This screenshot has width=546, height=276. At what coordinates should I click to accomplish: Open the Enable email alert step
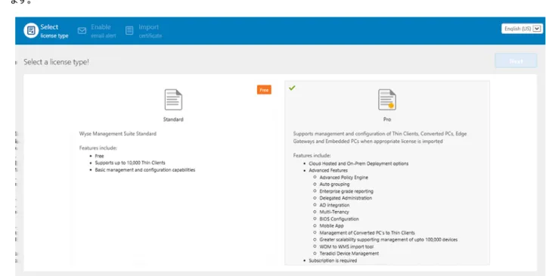[97, 31]
